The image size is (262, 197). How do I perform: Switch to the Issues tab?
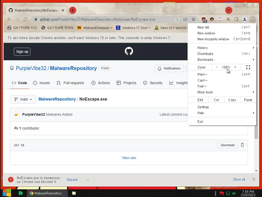pos(41,83)
